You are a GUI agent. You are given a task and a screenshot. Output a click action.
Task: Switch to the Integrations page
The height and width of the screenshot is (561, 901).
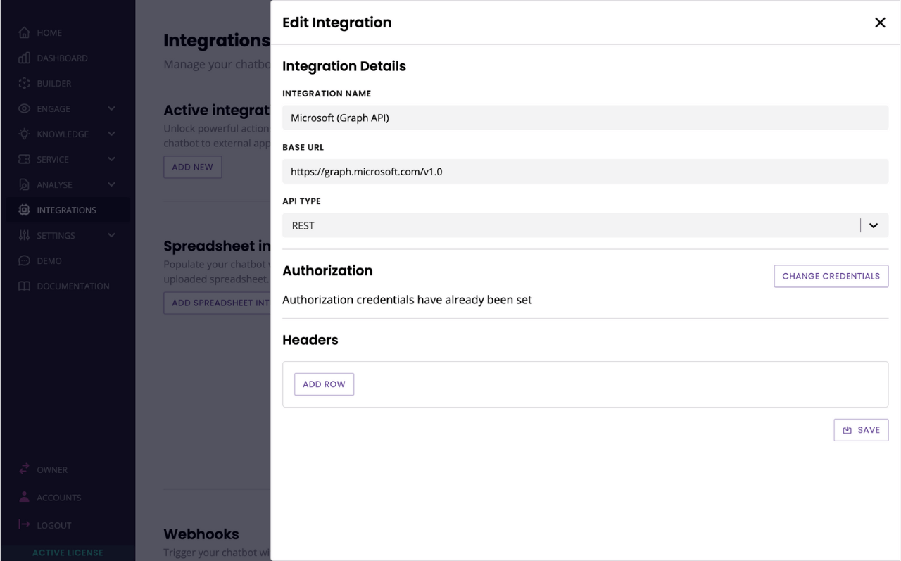(63, 210)
